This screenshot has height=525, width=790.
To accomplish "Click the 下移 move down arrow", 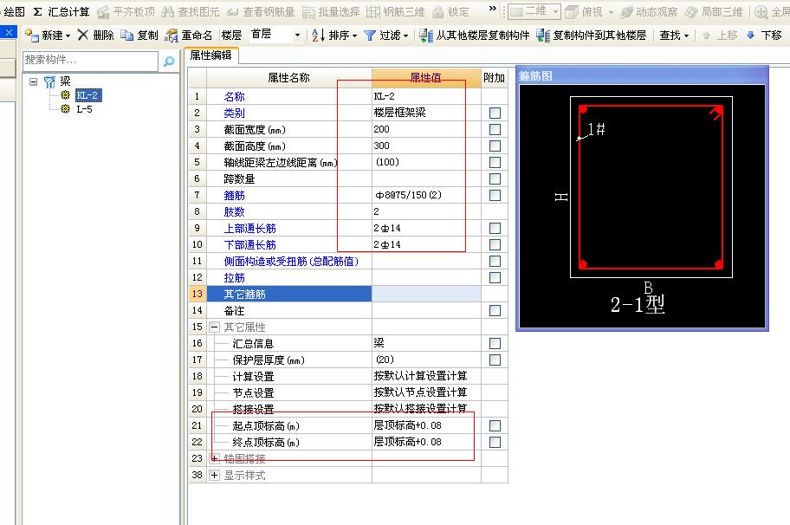I will [x=751, y=36].
